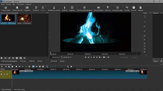Switch playlist to tiles grid view
Viewport: 163px width, 91px height.
coord(17,58)
